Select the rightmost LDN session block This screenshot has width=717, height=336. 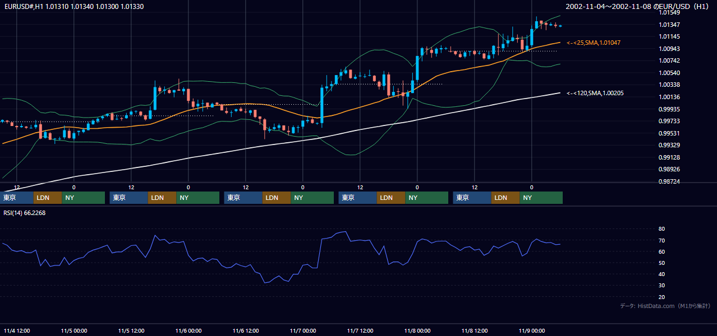point(505,198)
